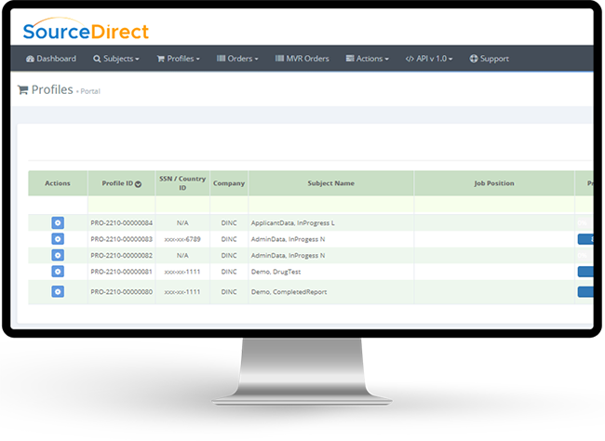This screenshot has height=441, width=605.
Task: Open the Orders dropdown menu
Action: tap(237, 59)
